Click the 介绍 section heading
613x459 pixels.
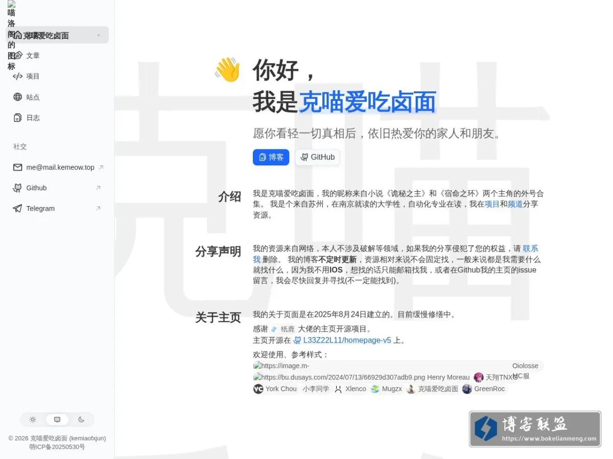[229, 197]
